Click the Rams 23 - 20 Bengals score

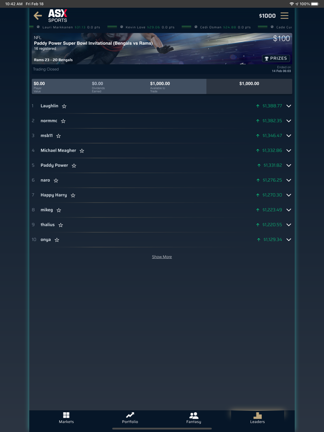(x=53, y=60)
